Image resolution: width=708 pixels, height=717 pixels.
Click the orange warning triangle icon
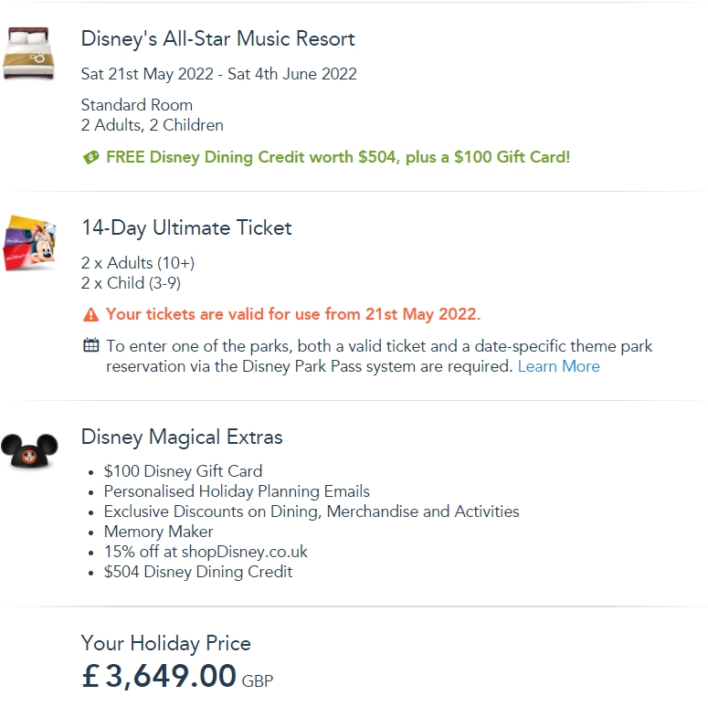90,315
